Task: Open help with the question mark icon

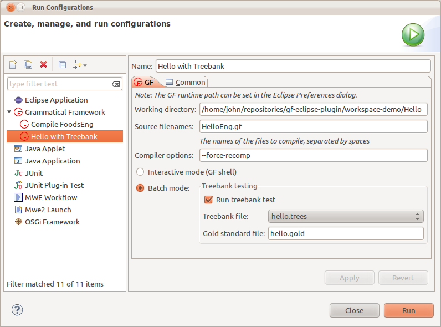Action: [17, 310]
